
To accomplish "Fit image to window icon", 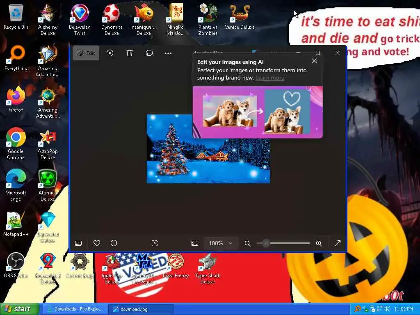I will coord(195,243).
